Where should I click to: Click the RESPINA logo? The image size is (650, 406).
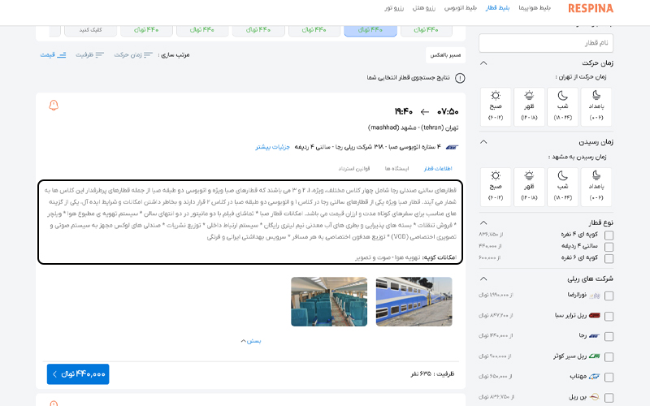pyautogui.click(x=591, y=8)
